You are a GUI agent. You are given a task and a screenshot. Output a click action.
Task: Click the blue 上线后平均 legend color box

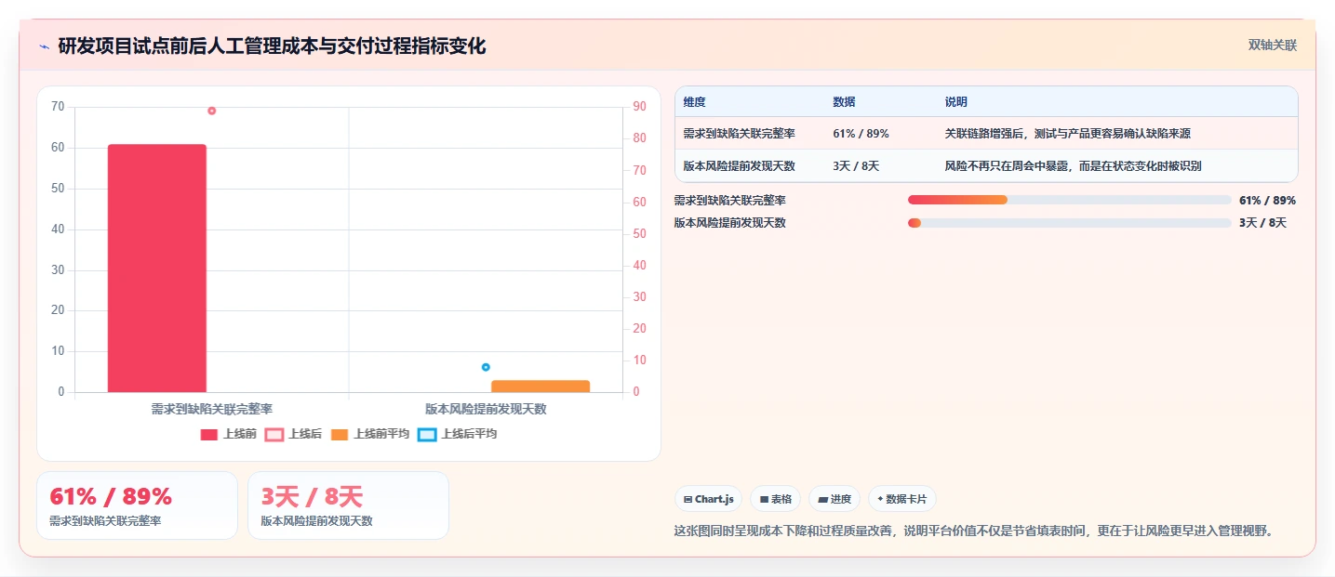[426, 435]
